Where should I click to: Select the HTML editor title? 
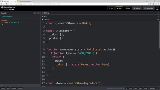tap(46, 13)
